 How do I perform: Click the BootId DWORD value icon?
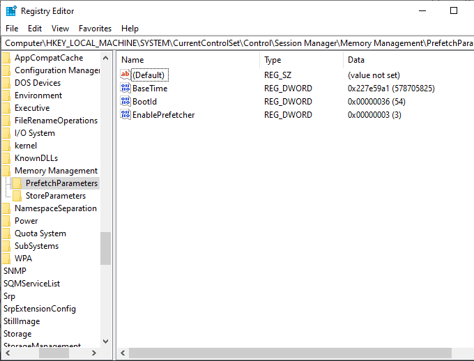(125, 102)
